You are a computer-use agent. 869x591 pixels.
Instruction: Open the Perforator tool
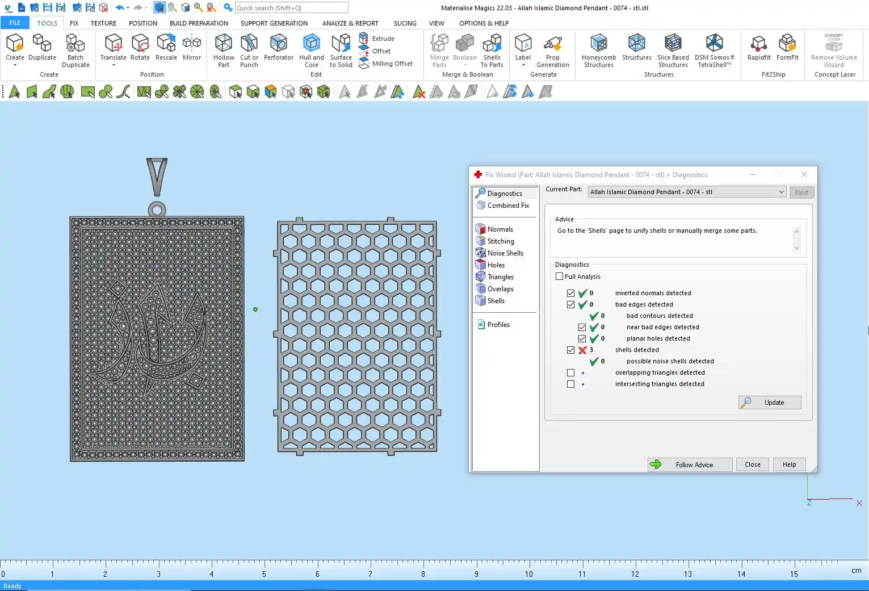coord(278,50)
